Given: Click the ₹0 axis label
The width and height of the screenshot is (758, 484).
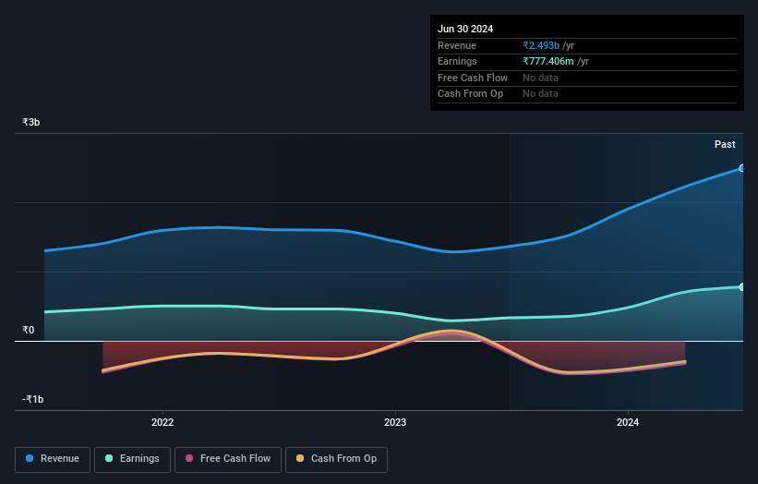Looking at the screenshot, I should (x=28, y=331).
